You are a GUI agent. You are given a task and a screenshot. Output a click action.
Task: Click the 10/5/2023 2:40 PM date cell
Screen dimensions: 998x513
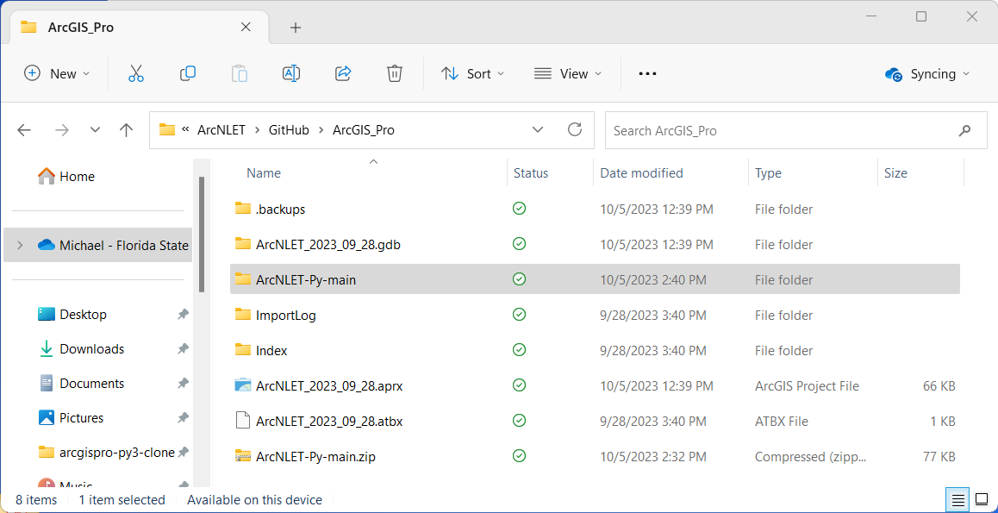tap(653, 279)
